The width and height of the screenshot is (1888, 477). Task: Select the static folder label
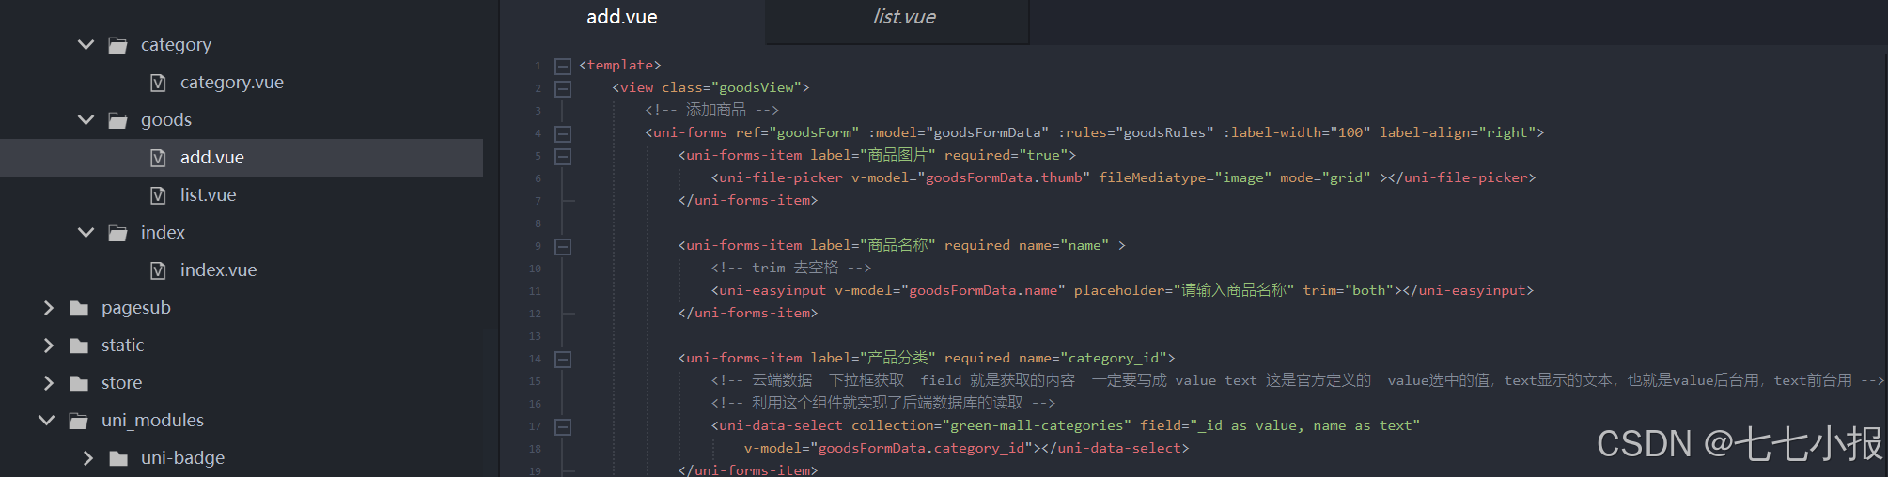122,345
